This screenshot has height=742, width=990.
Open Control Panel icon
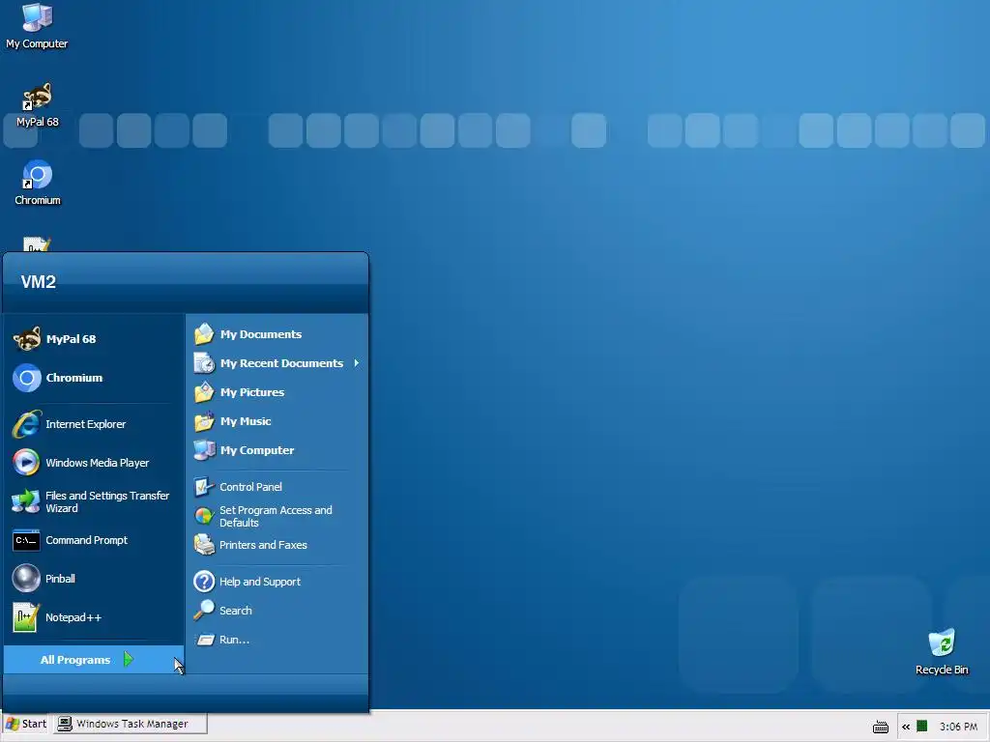tap(204, 487)
